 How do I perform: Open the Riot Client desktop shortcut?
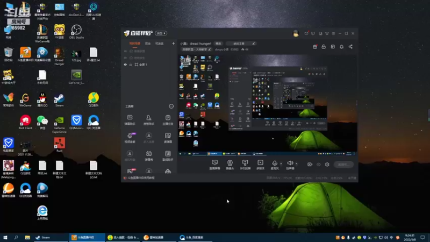[x=25, y=123]
